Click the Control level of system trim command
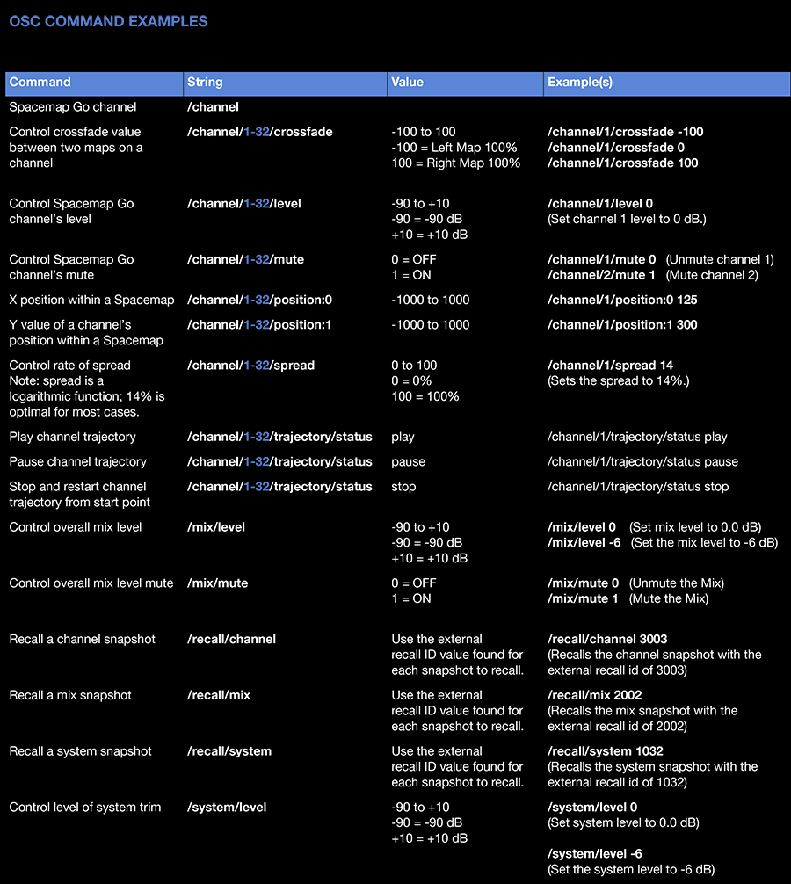The image size is (791, 884). tap(85, 808)
